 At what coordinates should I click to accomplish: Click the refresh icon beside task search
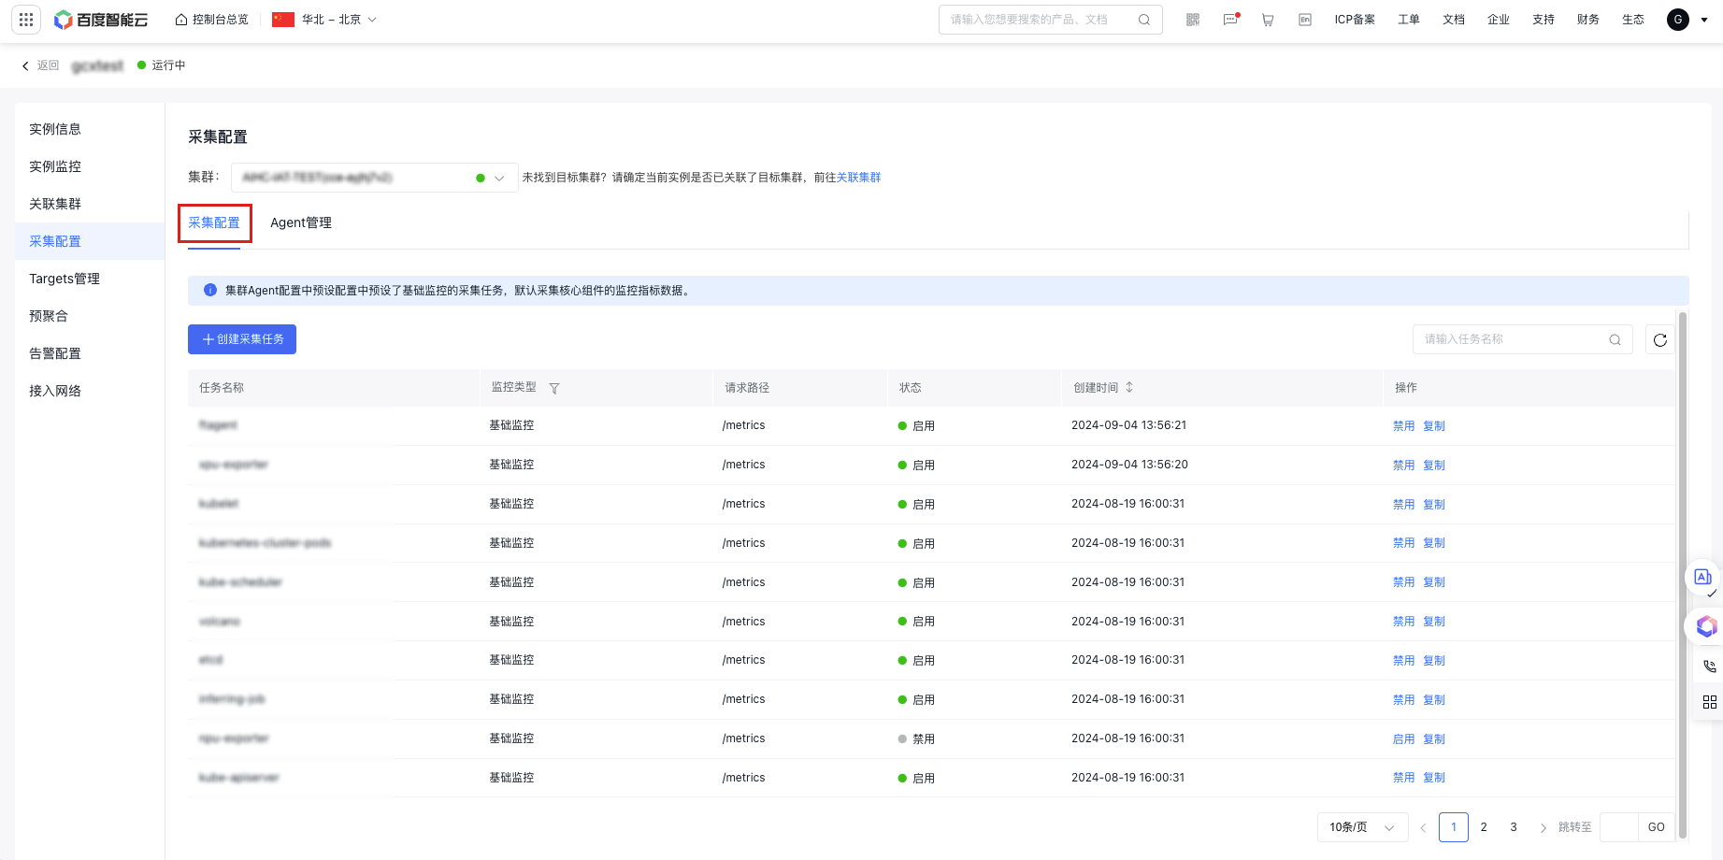1660,340
